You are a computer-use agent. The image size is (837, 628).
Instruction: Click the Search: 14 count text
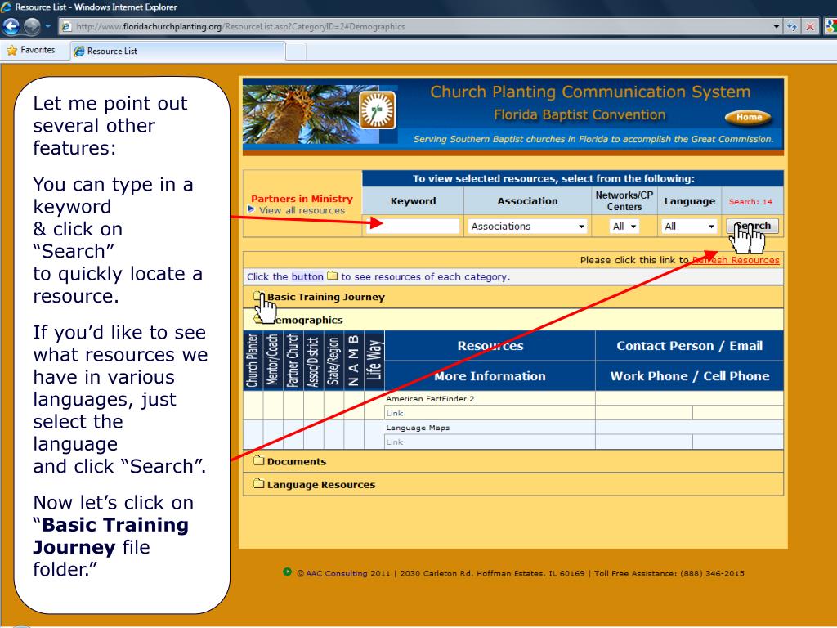click(x=750, y=202)
